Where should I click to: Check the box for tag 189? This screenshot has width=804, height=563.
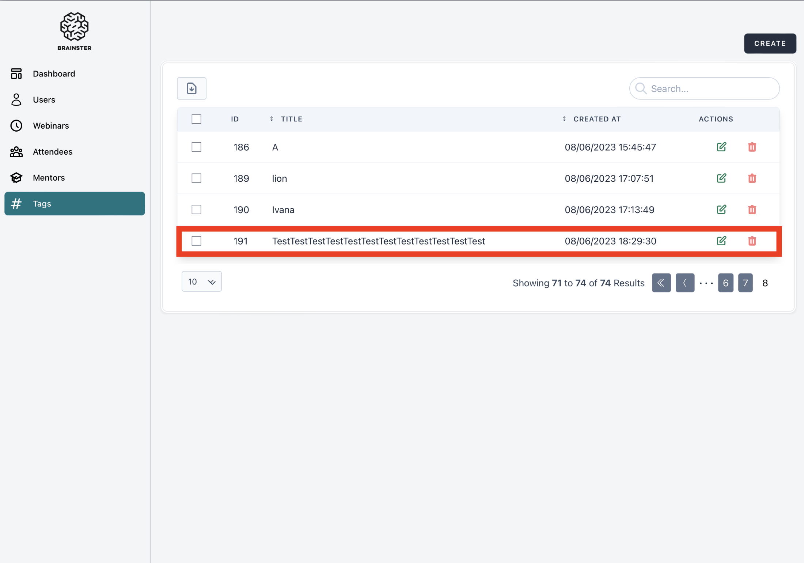pyautogui.click(x=196, y=178)
